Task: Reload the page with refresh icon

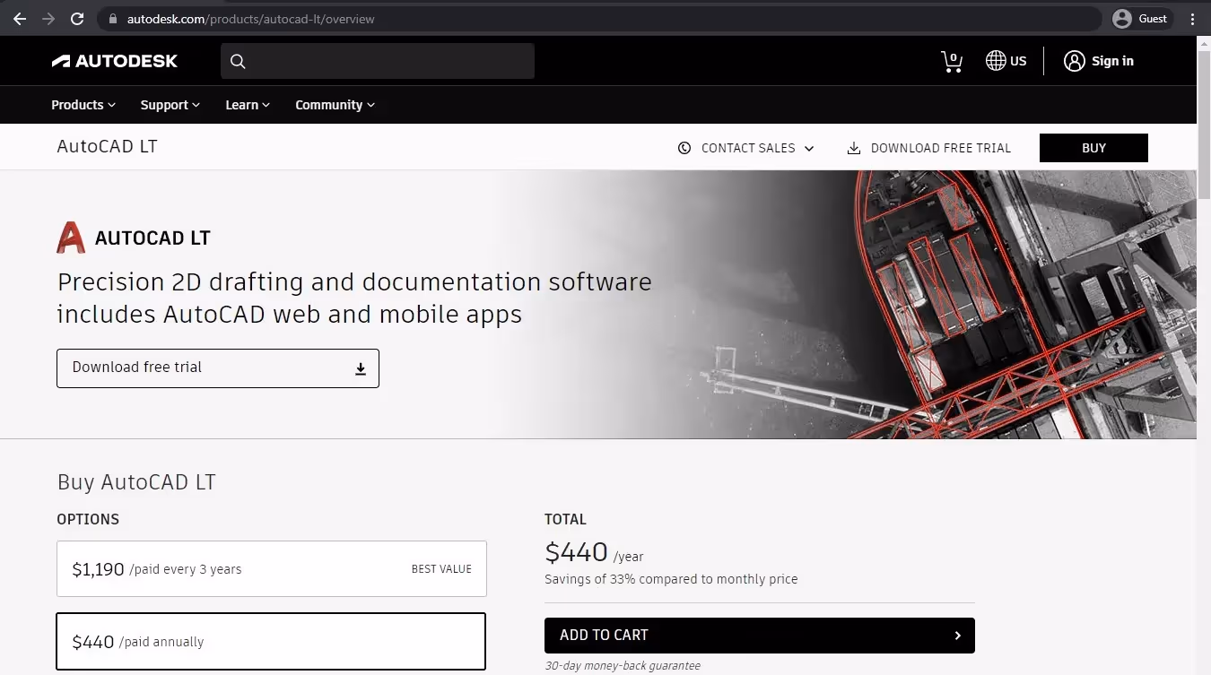Action: (x=77, y=18)
